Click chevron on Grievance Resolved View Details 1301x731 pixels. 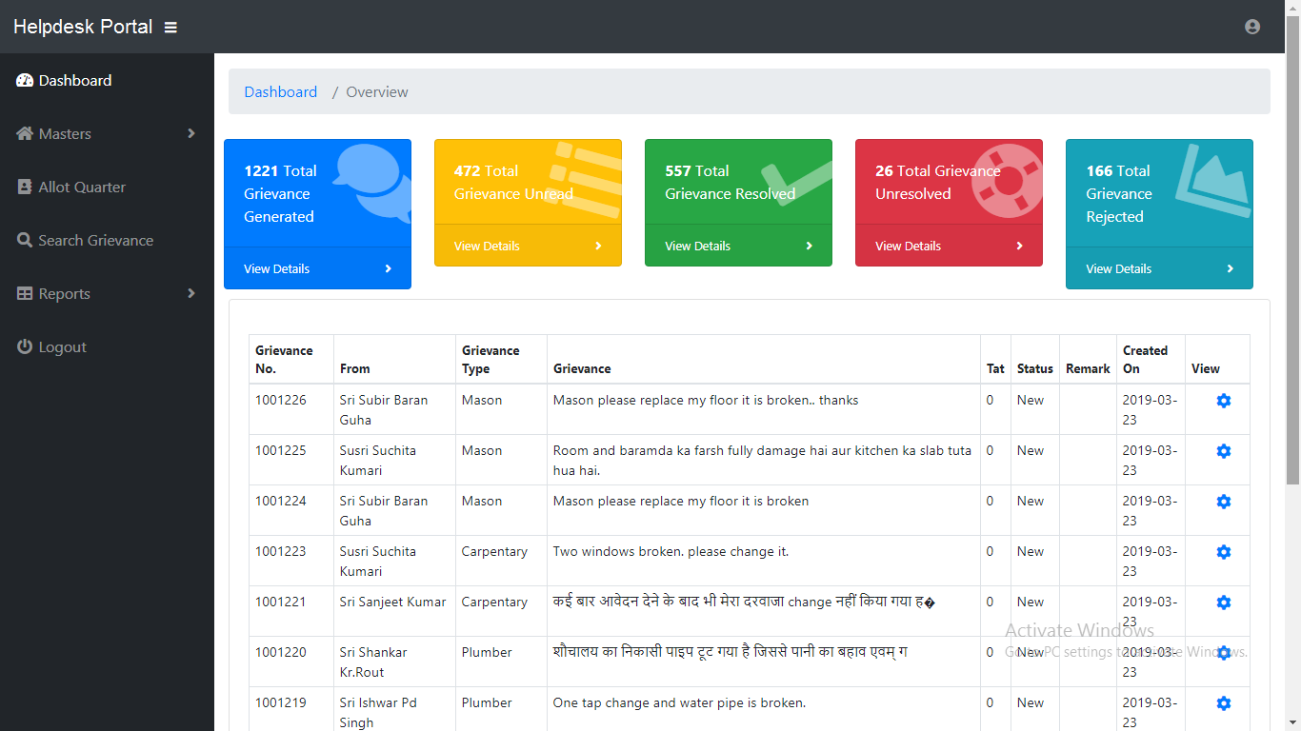[x=809, y=247]
